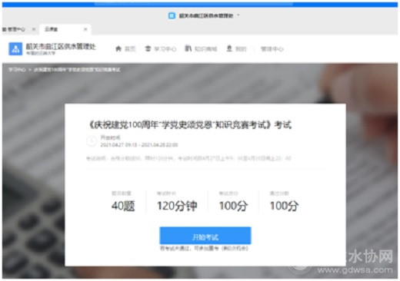The image size is (400, 281).
Task: Click the exam title heading text
Action: (x=189, y=125)
